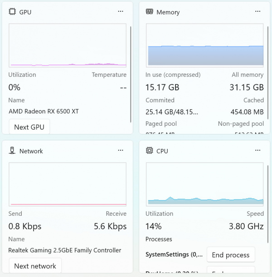Click the CPU processor icon in widget header
Image resolution: width=272 pixels, height=277 pixels.
point(149,151)
